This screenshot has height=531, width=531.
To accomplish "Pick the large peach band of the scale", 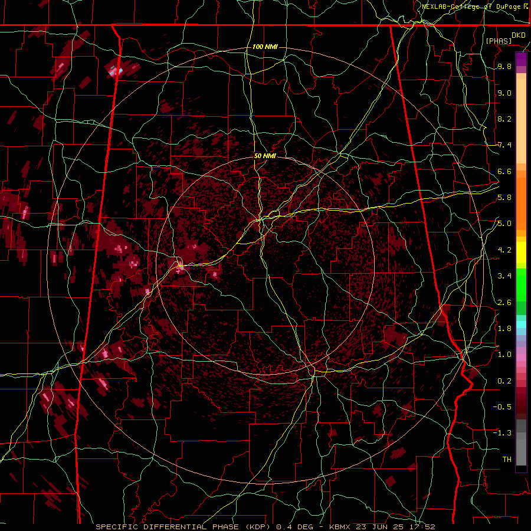I will click(x=521, y=122).
